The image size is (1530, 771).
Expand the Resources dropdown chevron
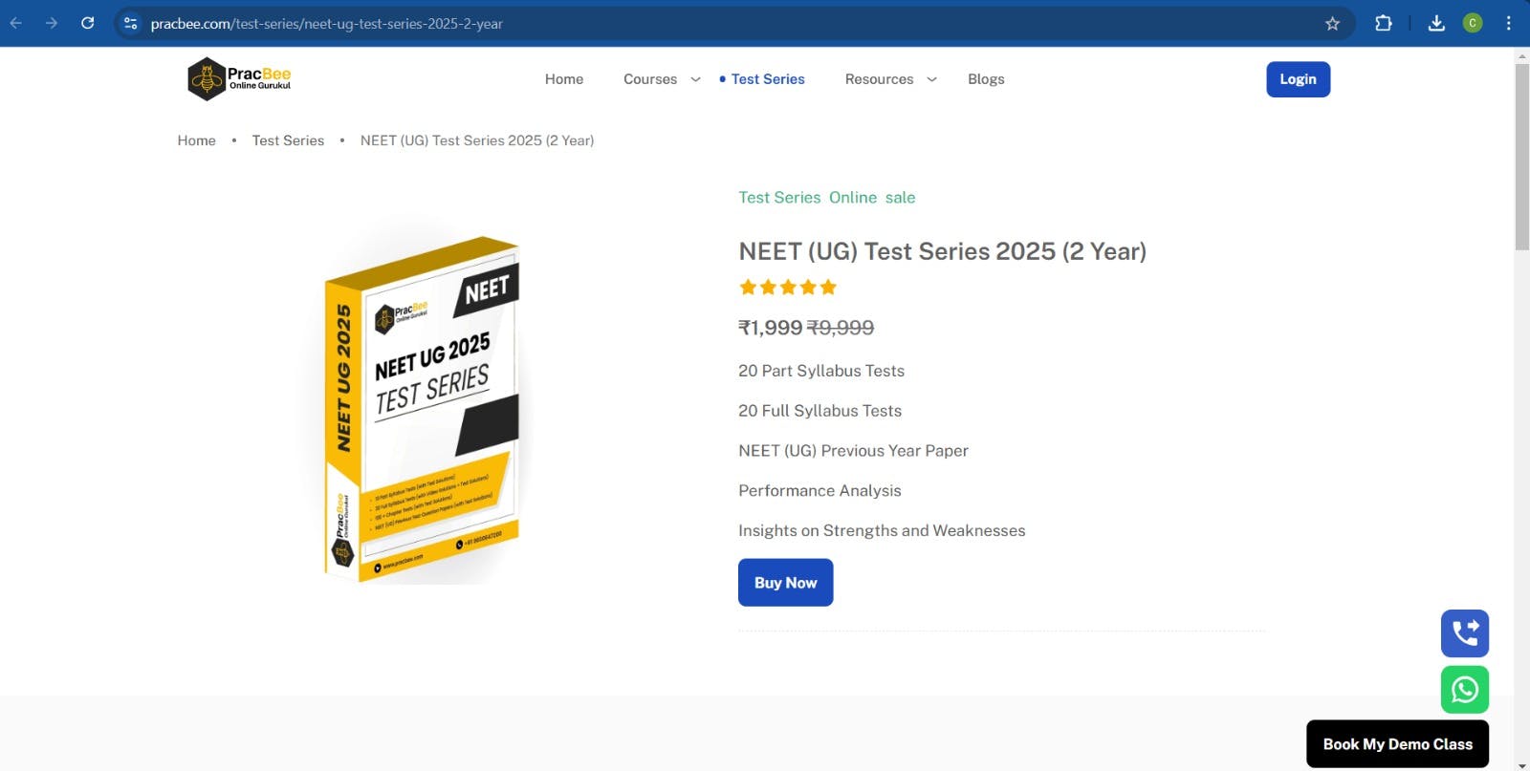[931, 79]
